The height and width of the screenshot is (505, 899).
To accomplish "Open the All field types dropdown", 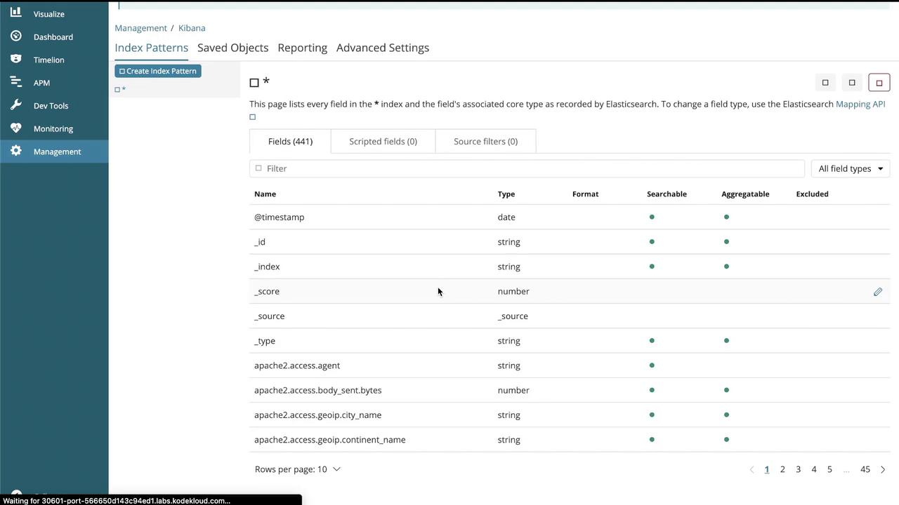I will [x=850, y=168].
